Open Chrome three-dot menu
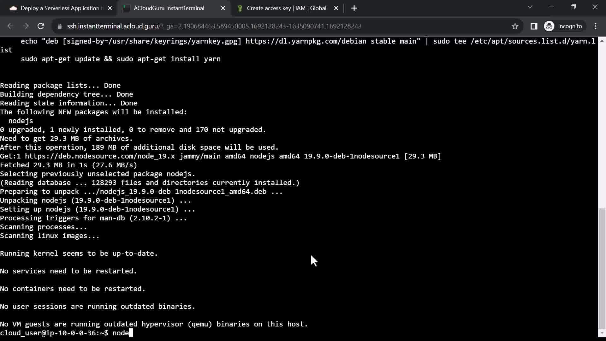This screenshot has height=341, width=606. (x=596, y=26)
